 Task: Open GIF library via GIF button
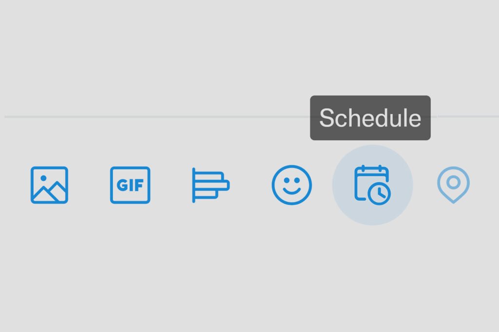[130, 185]
